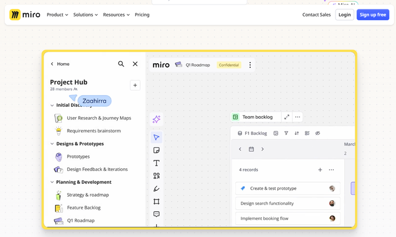Click assignee avatar on Implement booking flow
Screen dimensions: 396x237
332,218
